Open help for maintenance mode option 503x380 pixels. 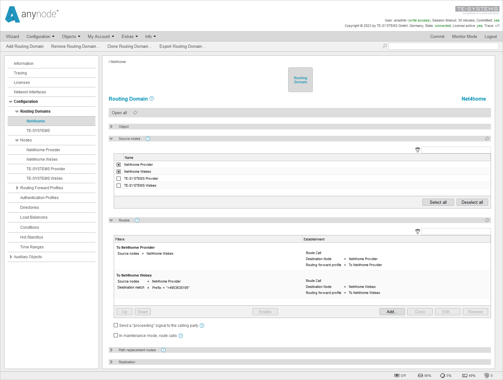point(181,336)
